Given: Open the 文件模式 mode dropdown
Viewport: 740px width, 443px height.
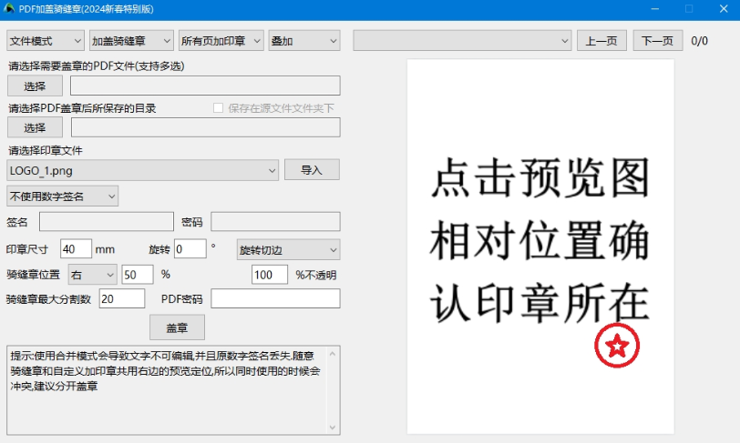Looking at the screenshot, I should pyautogui.click(x=46, y=41).
